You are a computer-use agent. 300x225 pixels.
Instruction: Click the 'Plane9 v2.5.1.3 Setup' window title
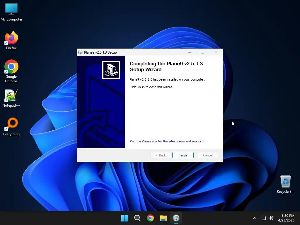[100, 52]
